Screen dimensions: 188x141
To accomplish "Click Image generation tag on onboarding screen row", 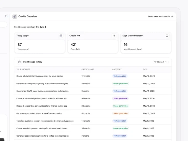I will [121, 106].
